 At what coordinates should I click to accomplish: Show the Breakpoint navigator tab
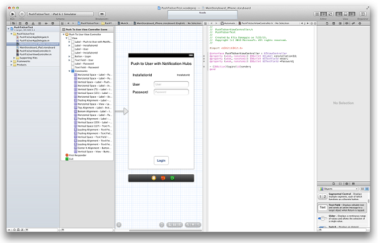46,23
